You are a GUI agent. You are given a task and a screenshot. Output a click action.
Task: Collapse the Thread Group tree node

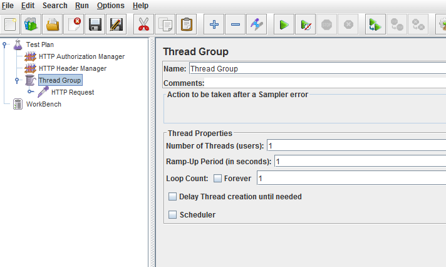[x=18, y=81]
